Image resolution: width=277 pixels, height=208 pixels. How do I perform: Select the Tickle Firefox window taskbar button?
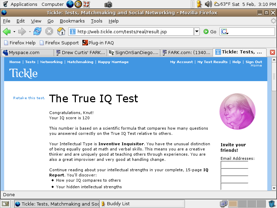[57, 204]
